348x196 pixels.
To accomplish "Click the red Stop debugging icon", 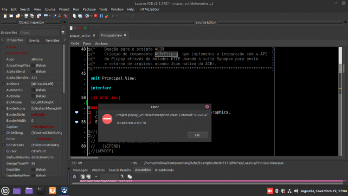I will pos(96,16).
